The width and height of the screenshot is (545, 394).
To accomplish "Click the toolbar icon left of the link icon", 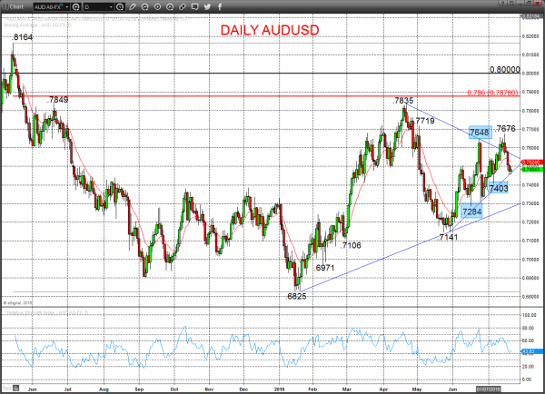I will coord(170,7).
